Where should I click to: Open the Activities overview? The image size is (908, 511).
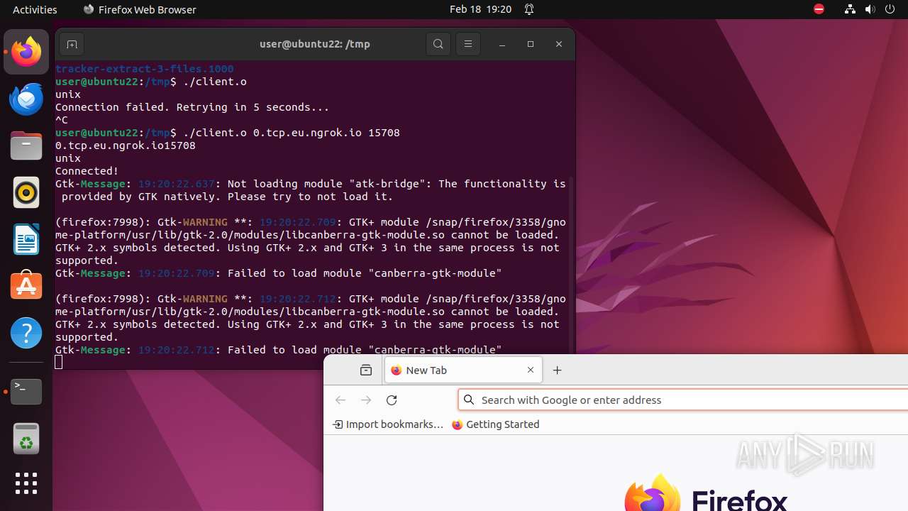pos(35,9)
